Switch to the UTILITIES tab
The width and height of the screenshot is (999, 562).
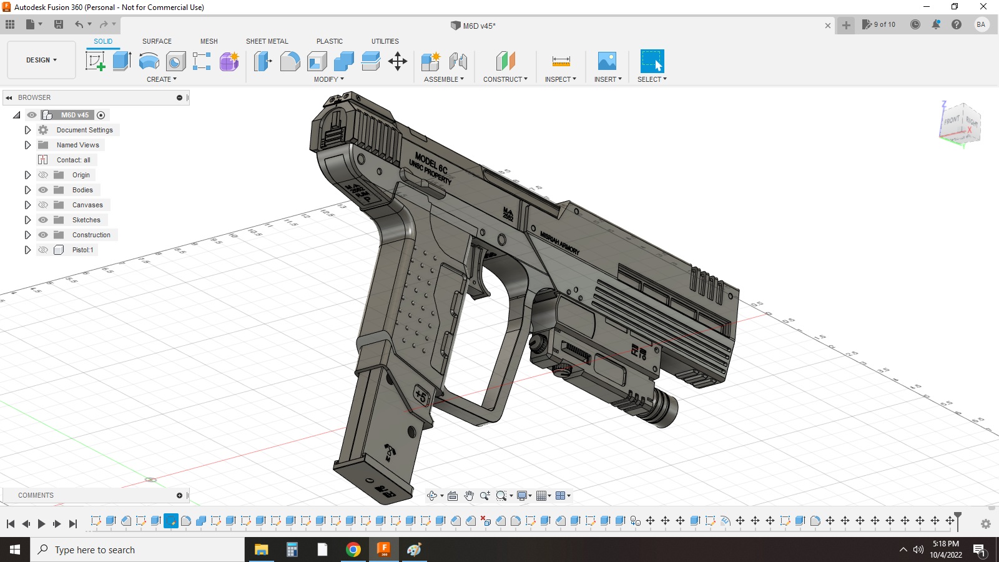click(x=385, y=41)
